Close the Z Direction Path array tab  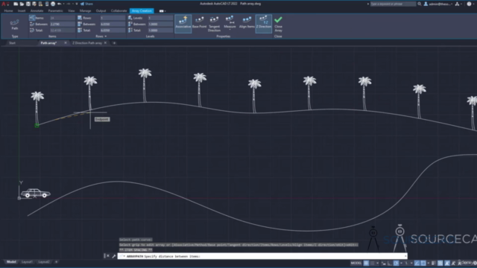105,43
